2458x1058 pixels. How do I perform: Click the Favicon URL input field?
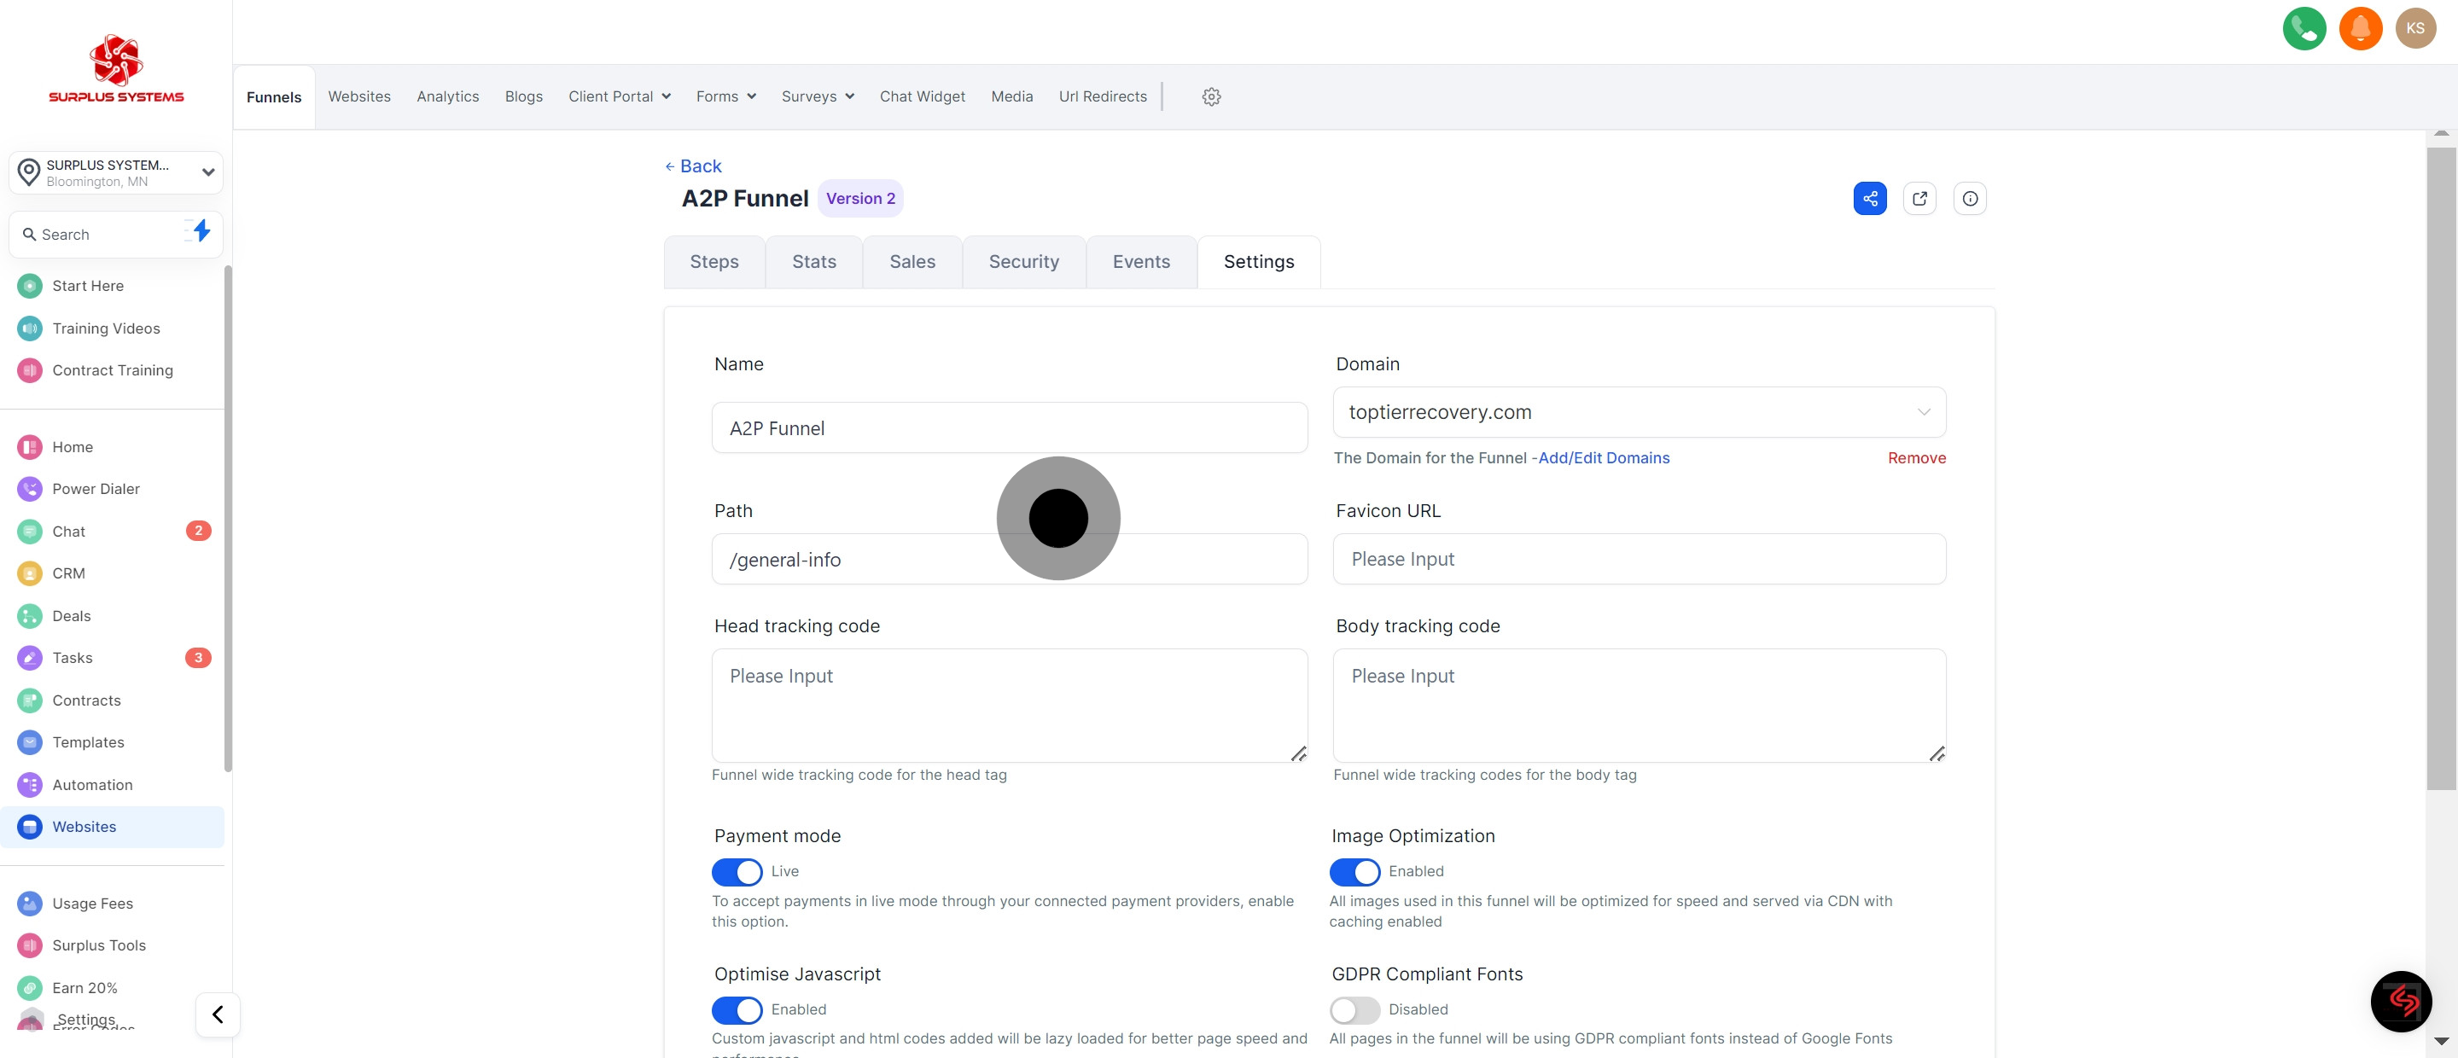click(x=1639, y=559)
